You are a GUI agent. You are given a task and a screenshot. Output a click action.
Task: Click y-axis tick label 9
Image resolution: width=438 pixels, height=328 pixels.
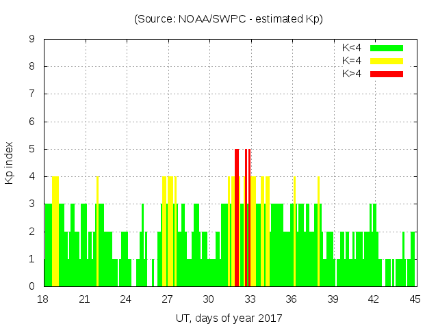point(31,39)
